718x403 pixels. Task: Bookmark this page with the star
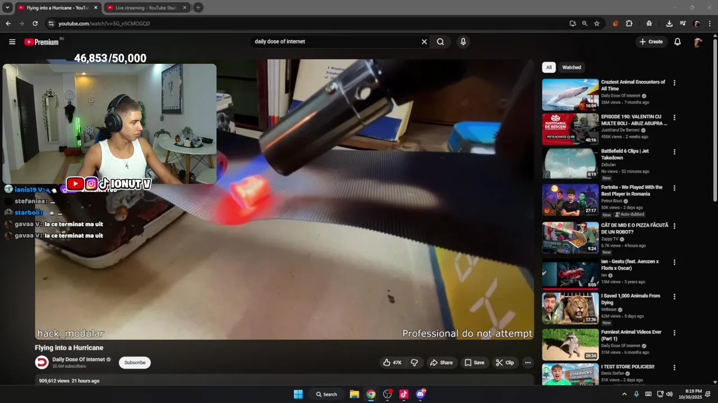point(597,24)
